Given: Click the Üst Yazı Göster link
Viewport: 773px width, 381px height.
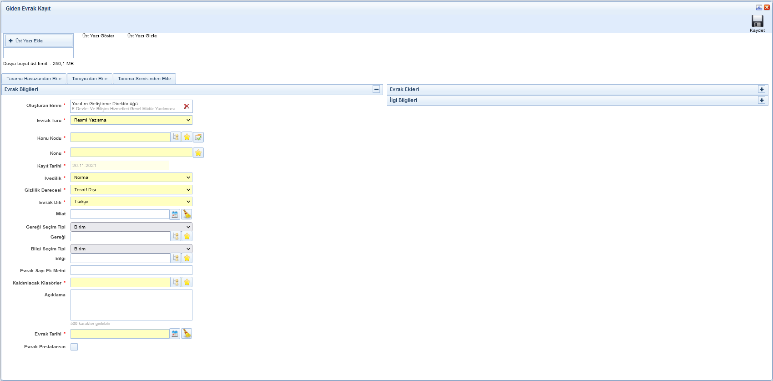Looking at the screenshot, I should [x=98, y=36].
